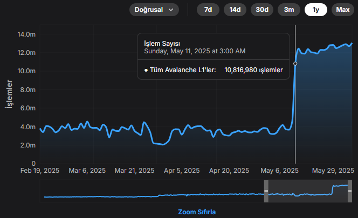358x218 pixels.
Task: Click the left handle of range selector
Action: click(266, 191)
